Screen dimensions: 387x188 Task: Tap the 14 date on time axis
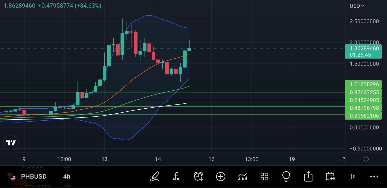158,159
